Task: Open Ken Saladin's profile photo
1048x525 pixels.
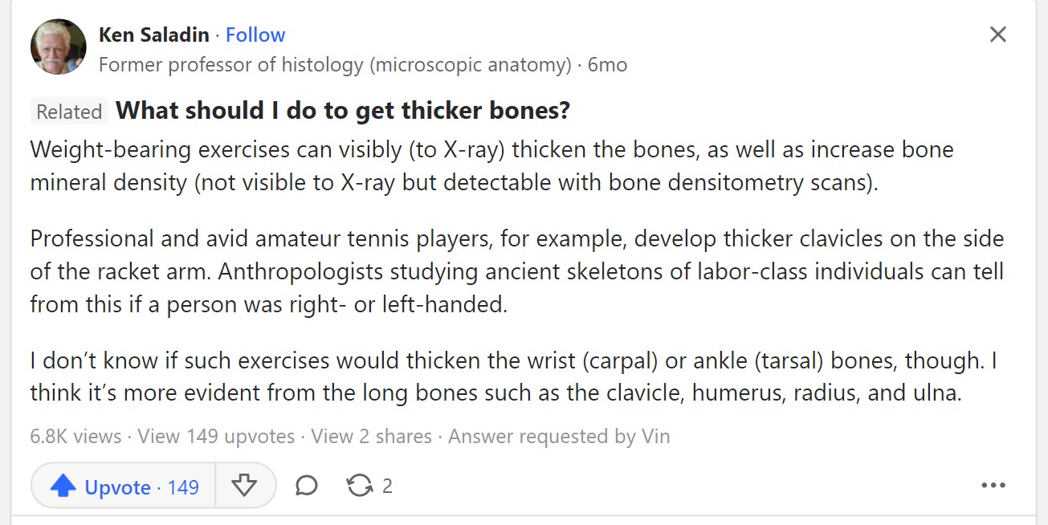Action: pos(58,47)
